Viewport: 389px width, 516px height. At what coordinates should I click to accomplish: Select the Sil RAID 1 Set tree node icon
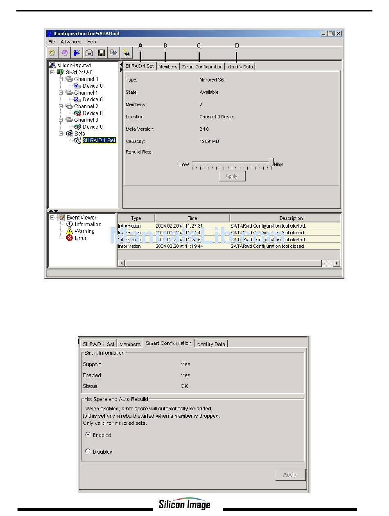pyautogui.click(x=77, y=140)
